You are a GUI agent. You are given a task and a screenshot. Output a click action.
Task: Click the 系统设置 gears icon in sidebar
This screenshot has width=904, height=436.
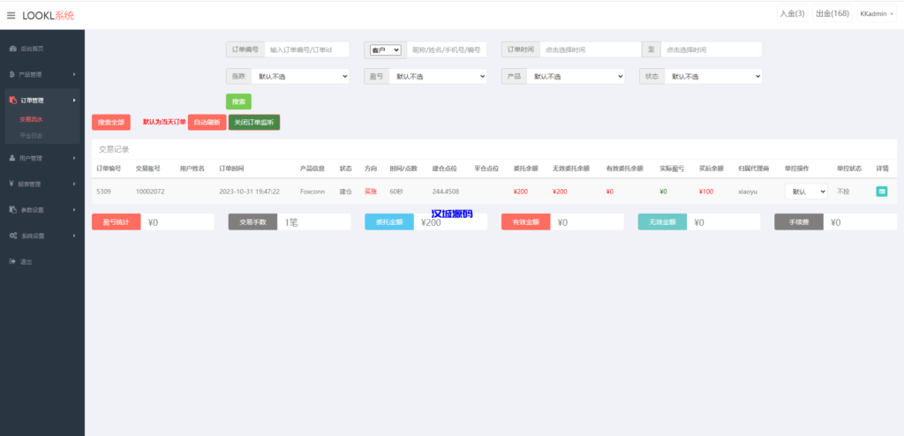point(11,236)
